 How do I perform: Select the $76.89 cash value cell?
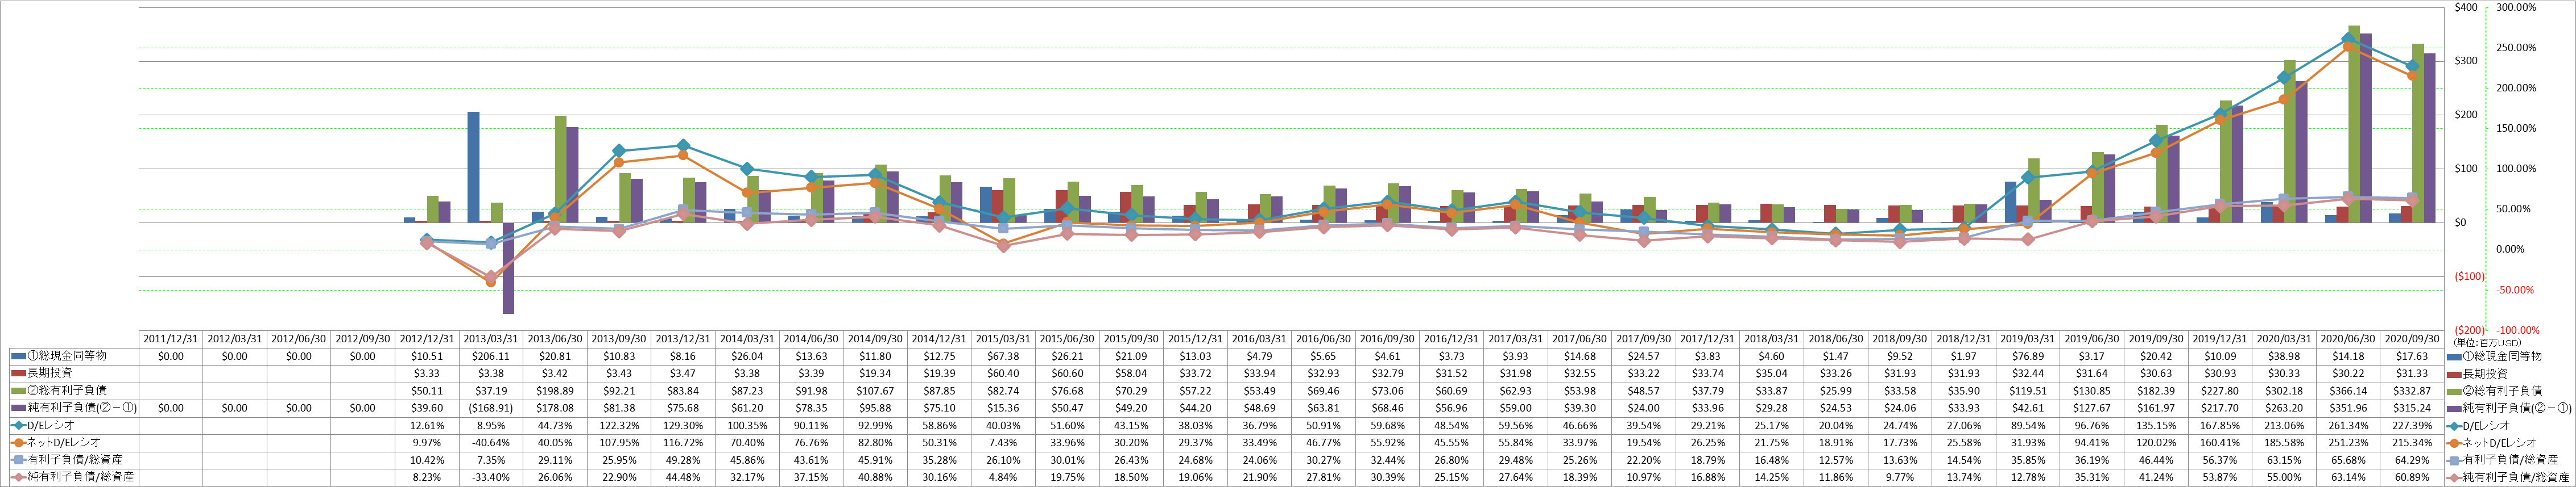2027,355
